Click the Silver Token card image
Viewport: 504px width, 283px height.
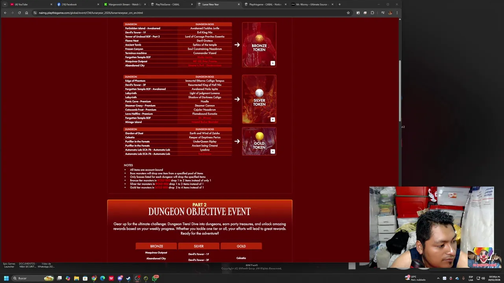259,99
